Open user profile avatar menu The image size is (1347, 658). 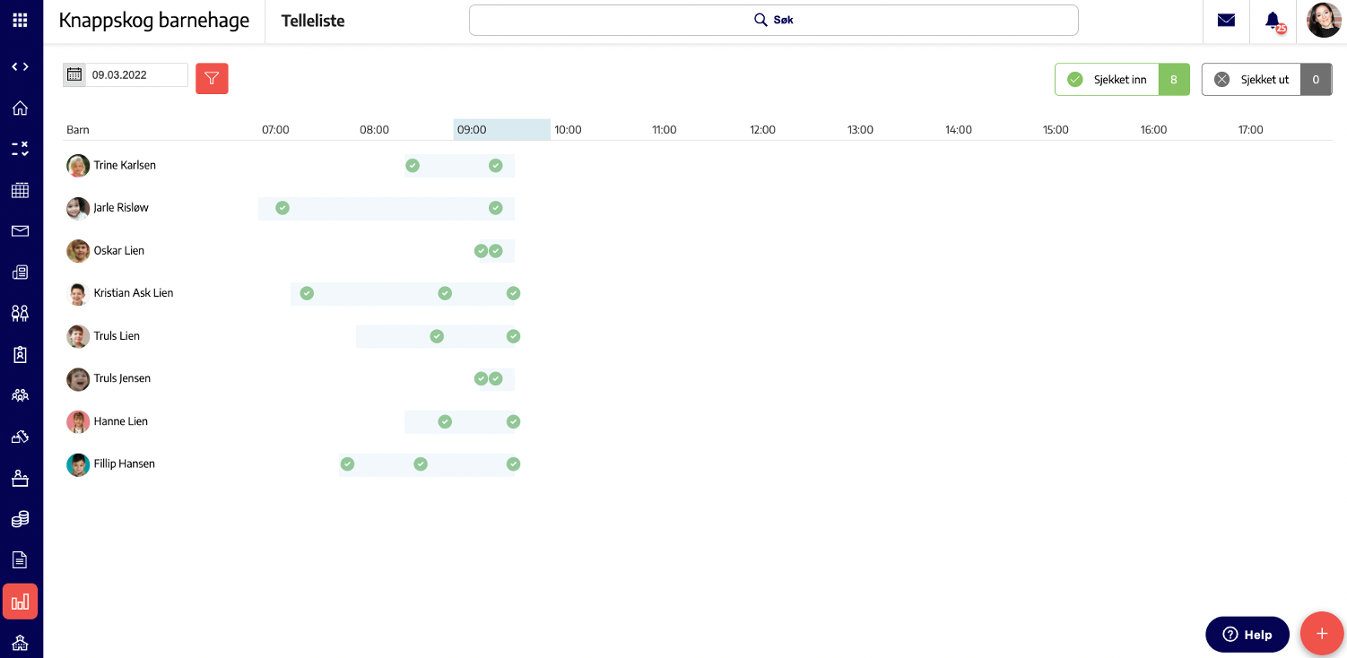[1324, 21]
